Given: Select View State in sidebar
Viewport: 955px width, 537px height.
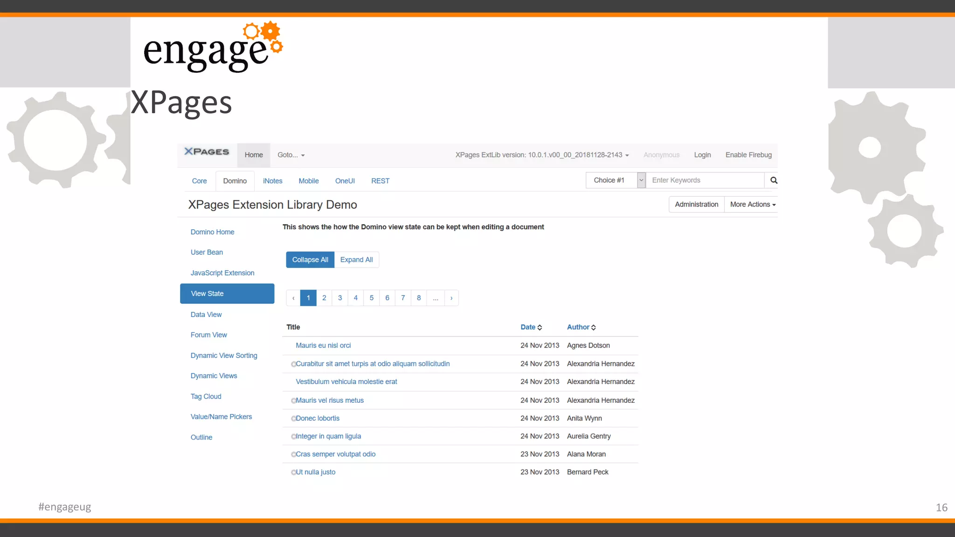Looking at the screenshot, I should pyautogui.click(x=227, y=294).
